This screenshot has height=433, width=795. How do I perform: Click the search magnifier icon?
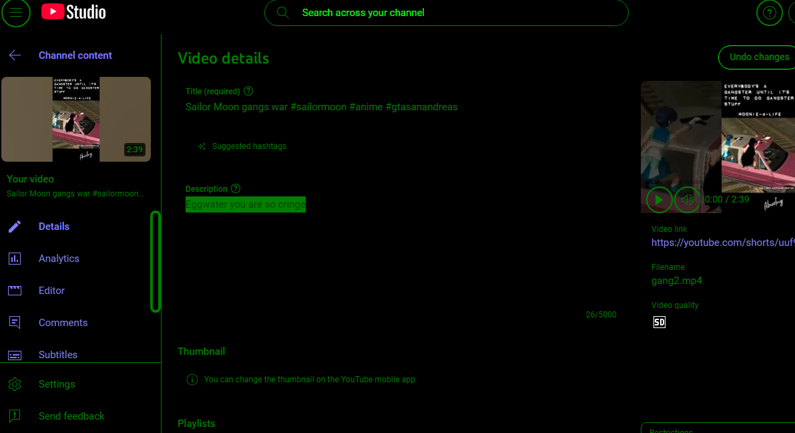[283, 13]
